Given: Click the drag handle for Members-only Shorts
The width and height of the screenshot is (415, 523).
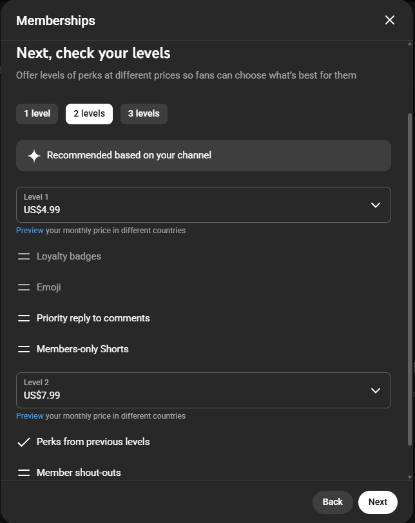Looking at the screenshot, I should point(24,349).
